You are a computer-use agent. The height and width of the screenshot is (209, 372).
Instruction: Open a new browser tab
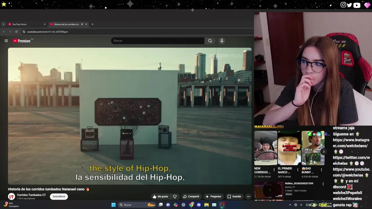(x=92, y=24)
